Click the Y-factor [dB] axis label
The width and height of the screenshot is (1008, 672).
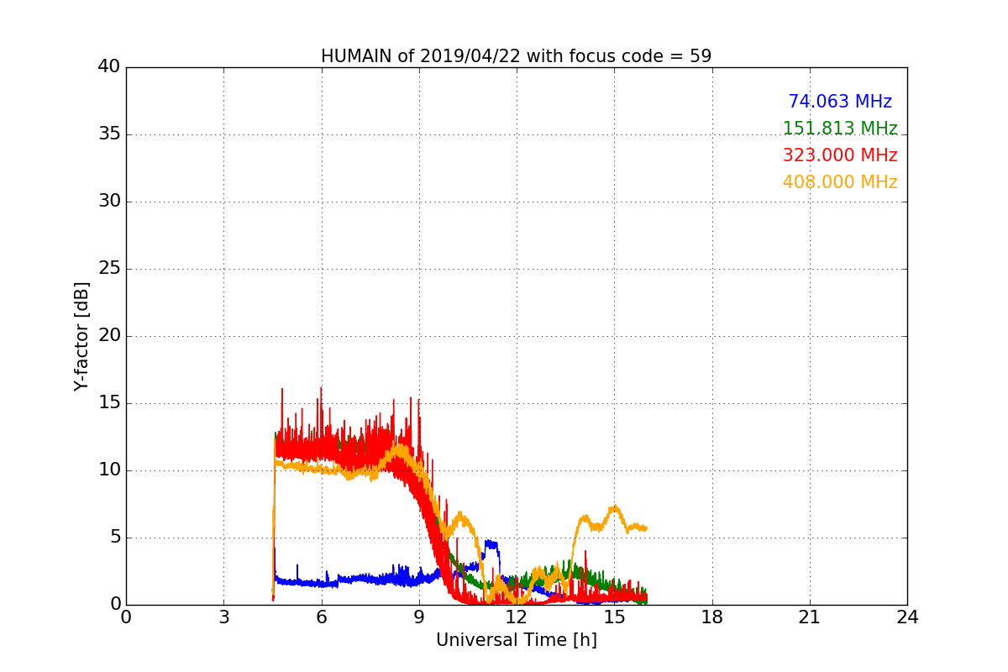[81, 336]
